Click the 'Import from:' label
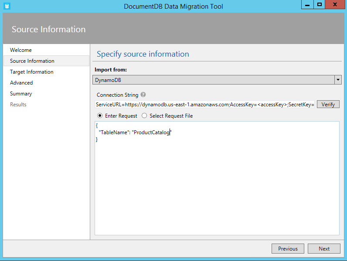The height and width of the screenshot is (261, 347). [x=111, y=70]
